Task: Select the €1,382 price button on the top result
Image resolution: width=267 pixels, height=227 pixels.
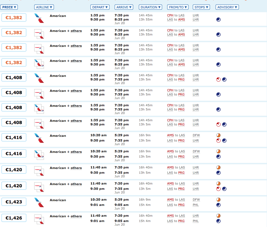Action: (x=14, y=17)
